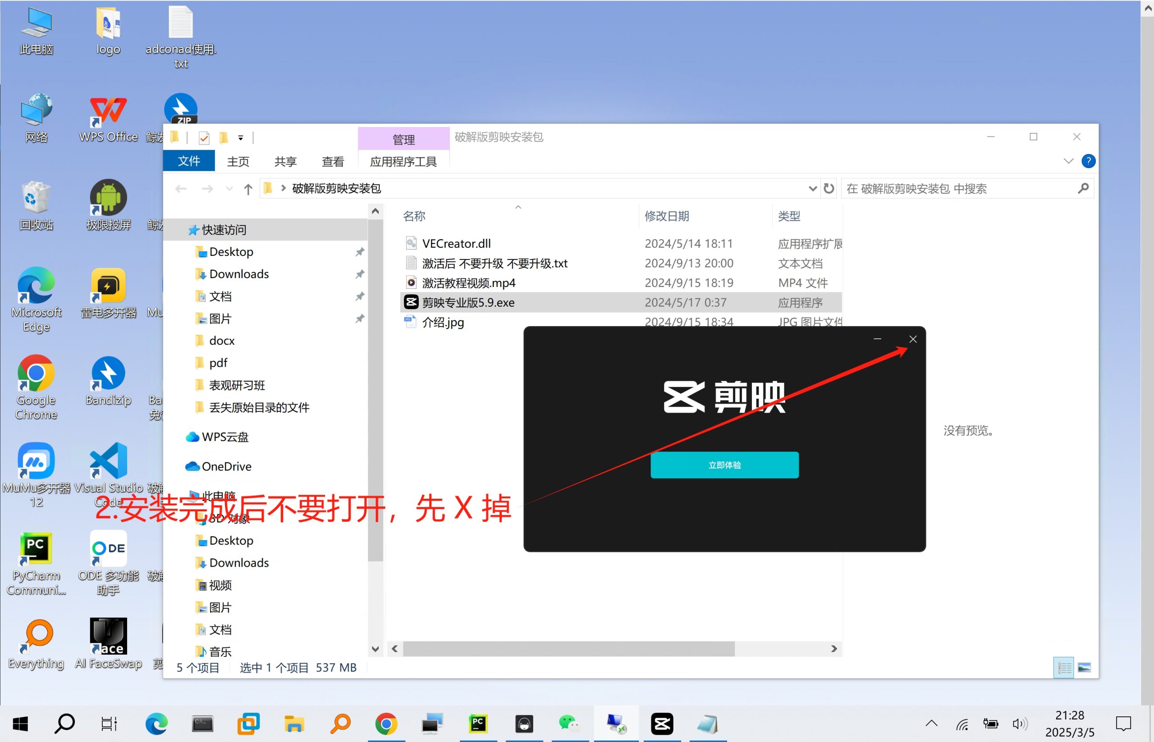Open 回收站 desktop icon

pos(36,206)
